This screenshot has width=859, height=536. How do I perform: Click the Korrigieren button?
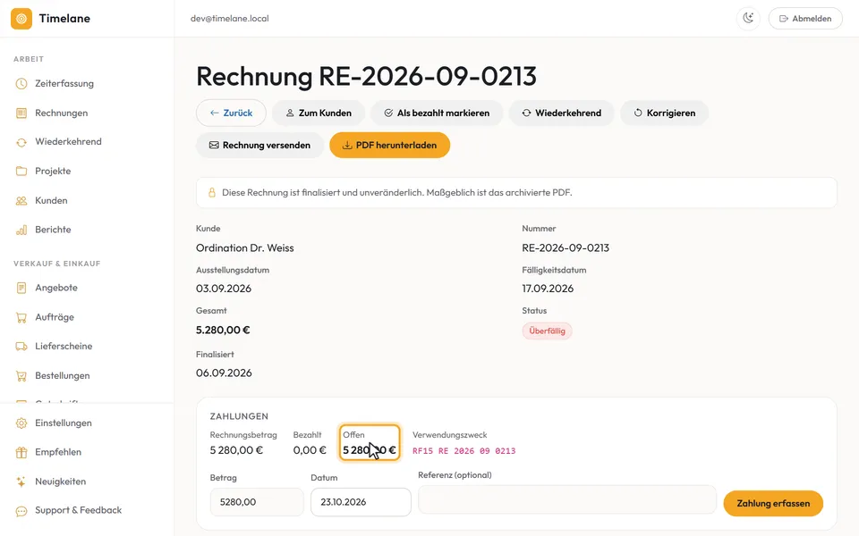point(665,113)
